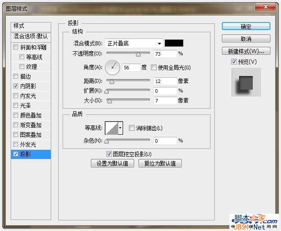Click the 扩展 slider handle
The image size is (281, 231).
[x=107, y=91]
